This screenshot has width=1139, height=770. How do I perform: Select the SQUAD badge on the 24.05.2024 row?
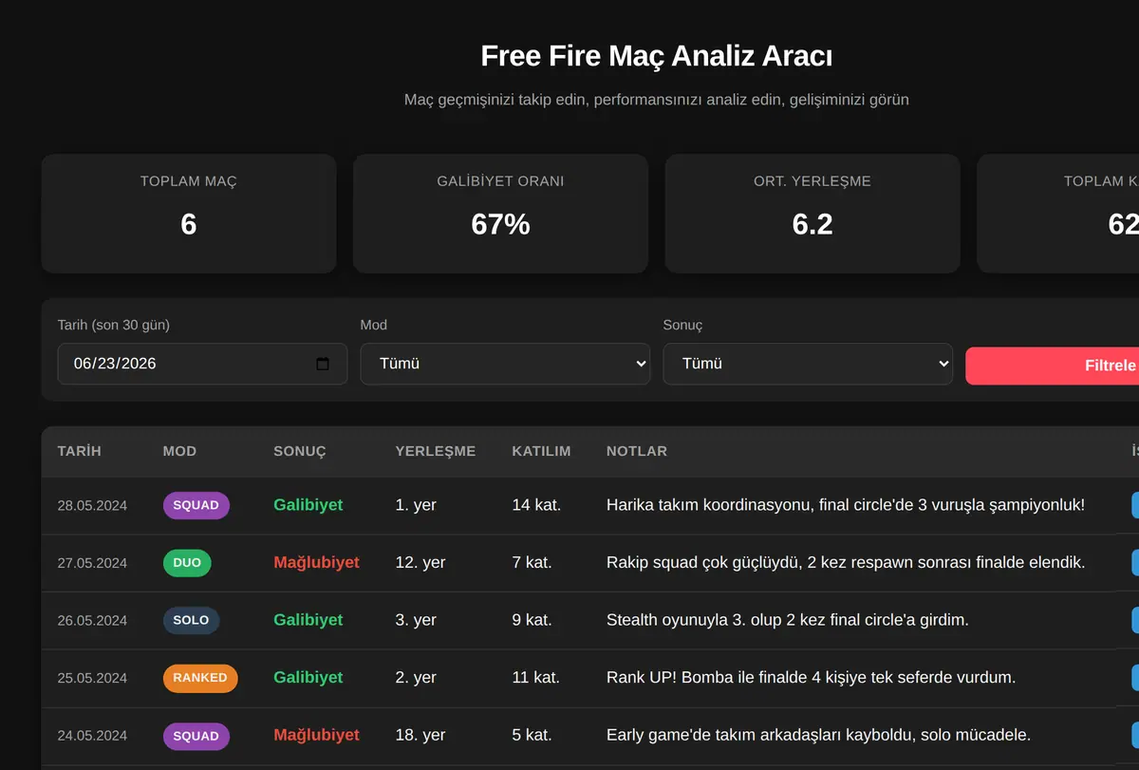(196, 736)
